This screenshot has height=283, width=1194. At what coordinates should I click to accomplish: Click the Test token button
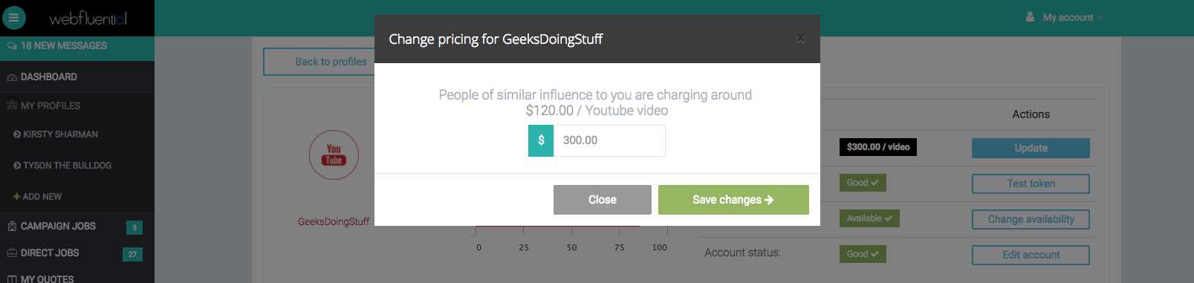click(x=1031, y=183)
